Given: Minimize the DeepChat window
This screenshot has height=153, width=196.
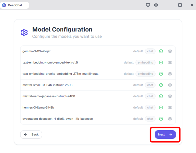Looking at the screenshot, I should click(168, 5).
